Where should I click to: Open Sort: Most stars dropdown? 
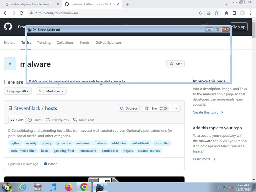coord(51,91)
